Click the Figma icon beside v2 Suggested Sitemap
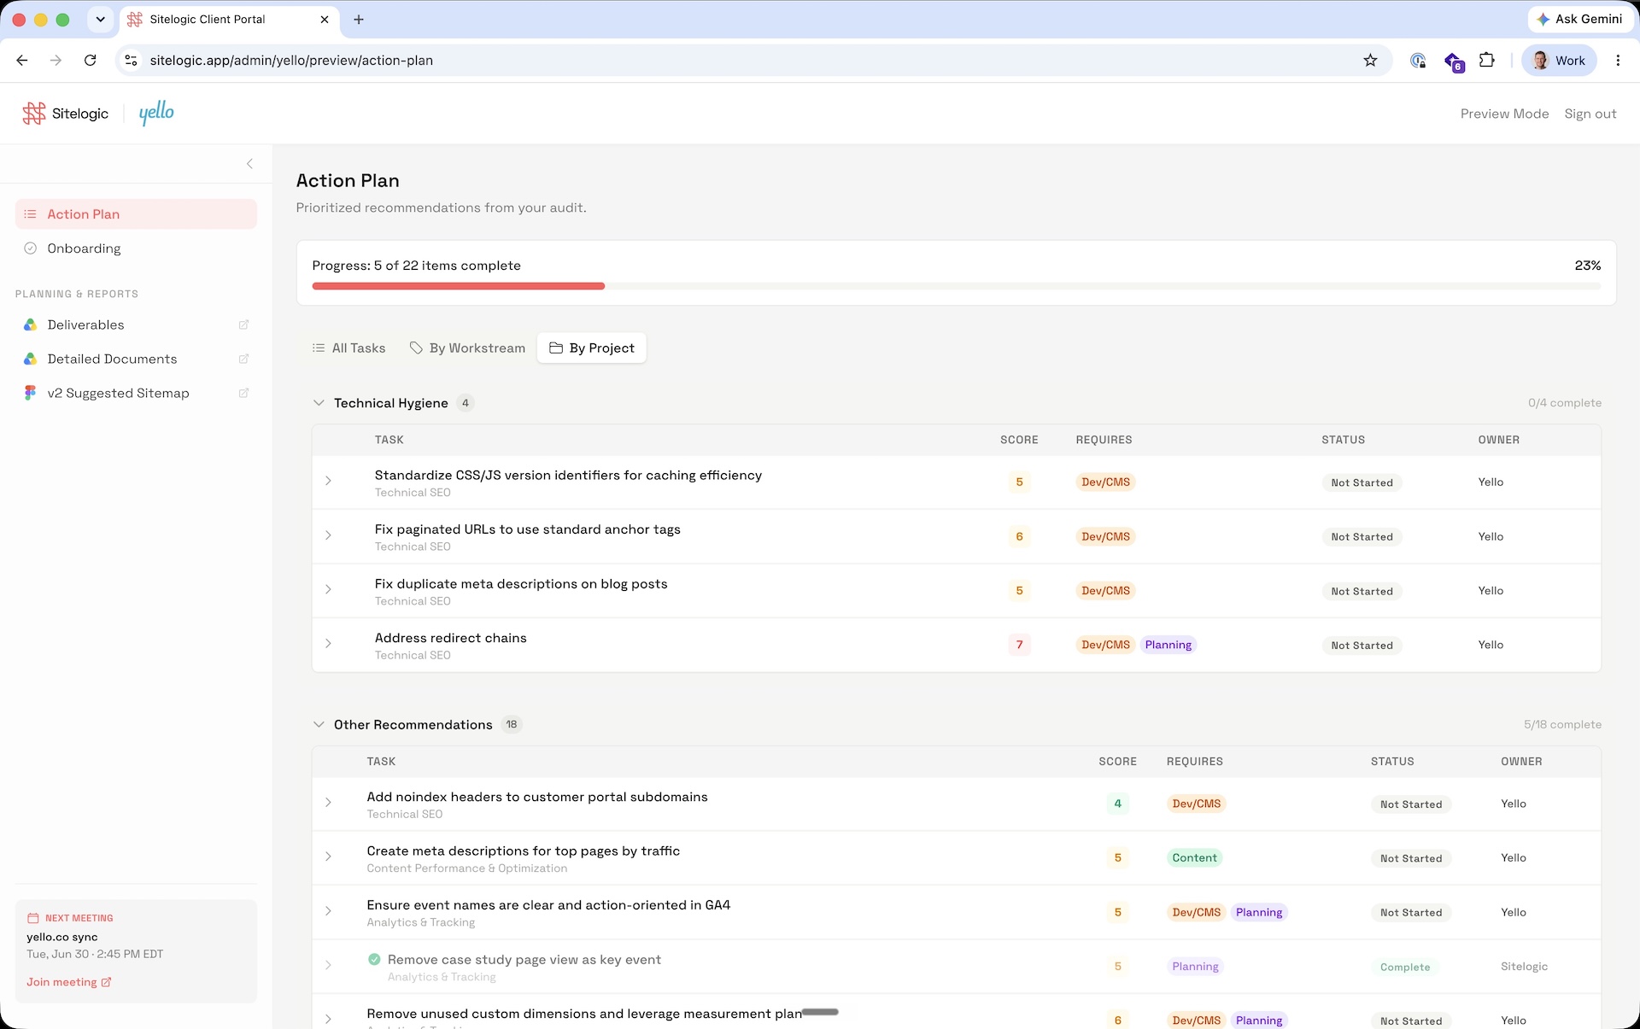This screenshot has height=1029, width=1640. coord(30,393)
